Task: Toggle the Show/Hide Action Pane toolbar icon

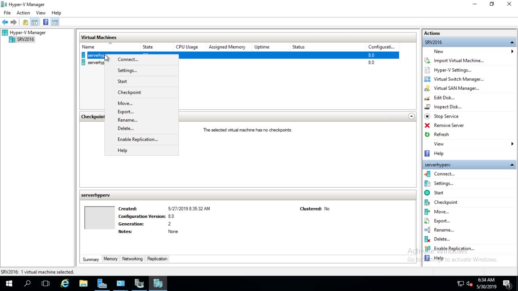Action: tap(55, 22)
